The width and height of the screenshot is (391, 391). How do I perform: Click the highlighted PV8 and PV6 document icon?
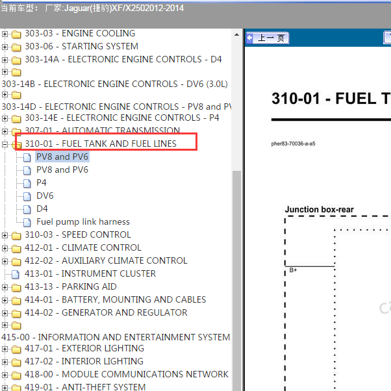click(27, 157)
